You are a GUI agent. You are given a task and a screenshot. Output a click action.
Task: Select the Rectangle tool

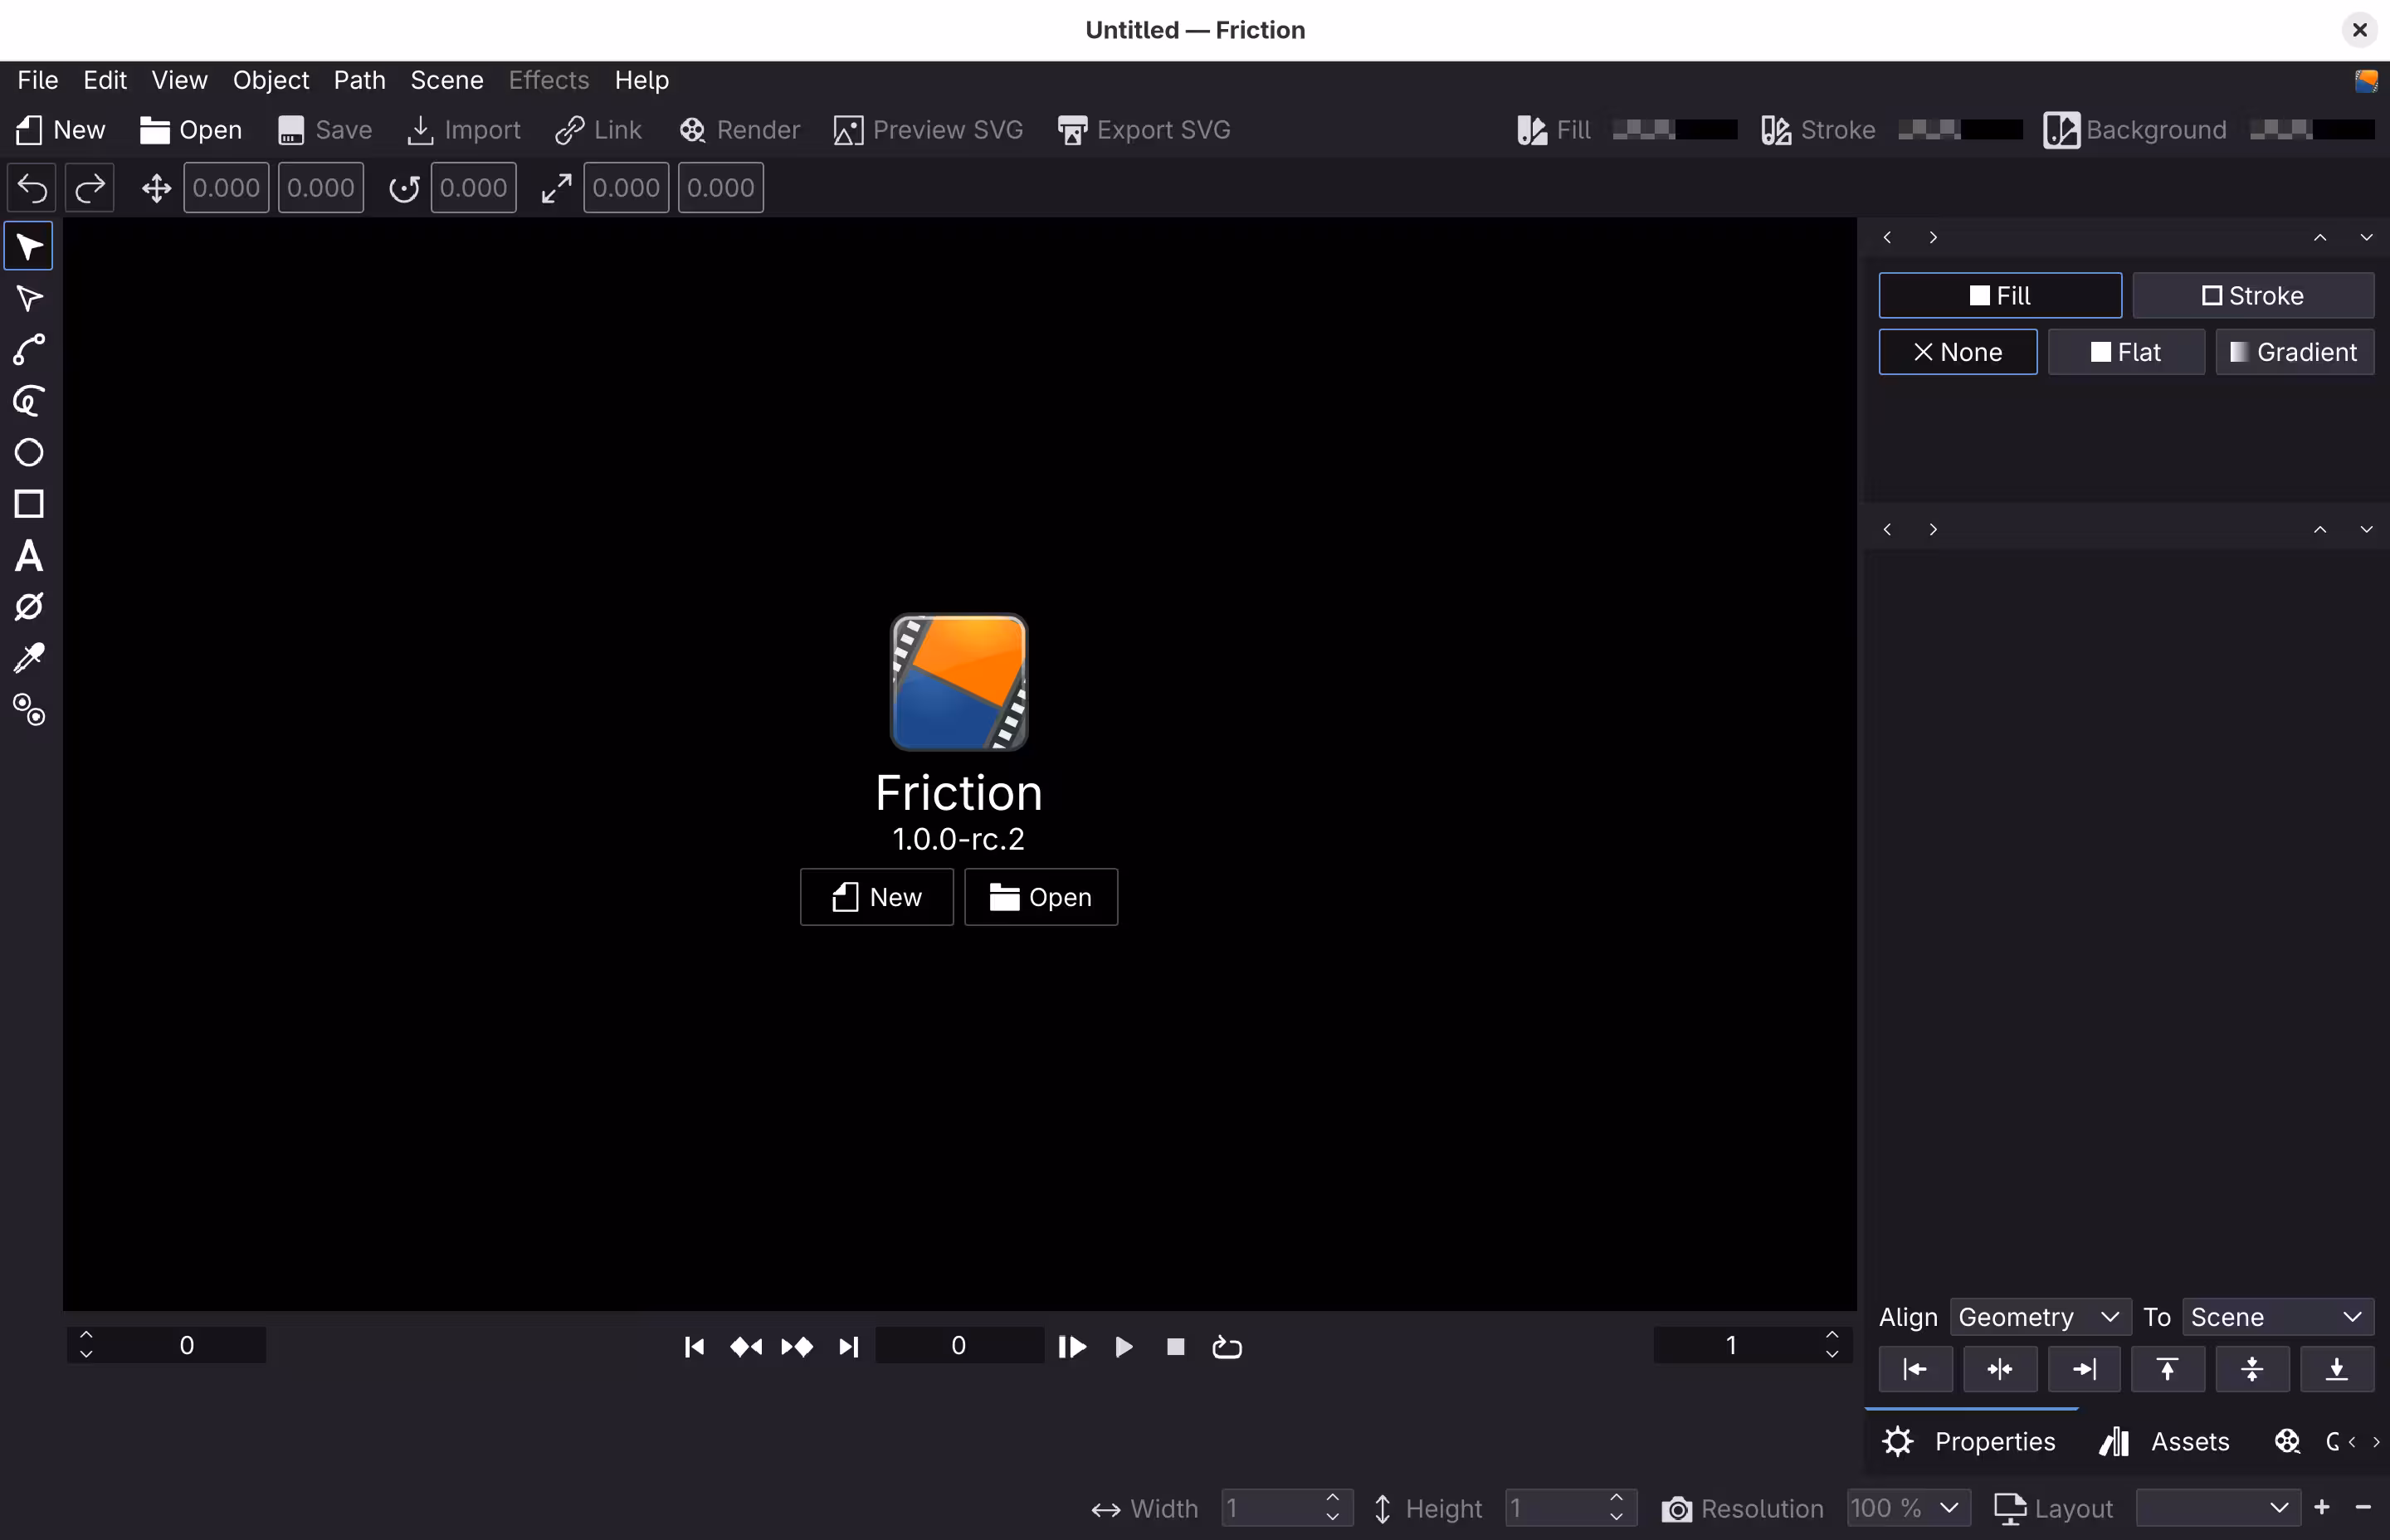[29, 504]
